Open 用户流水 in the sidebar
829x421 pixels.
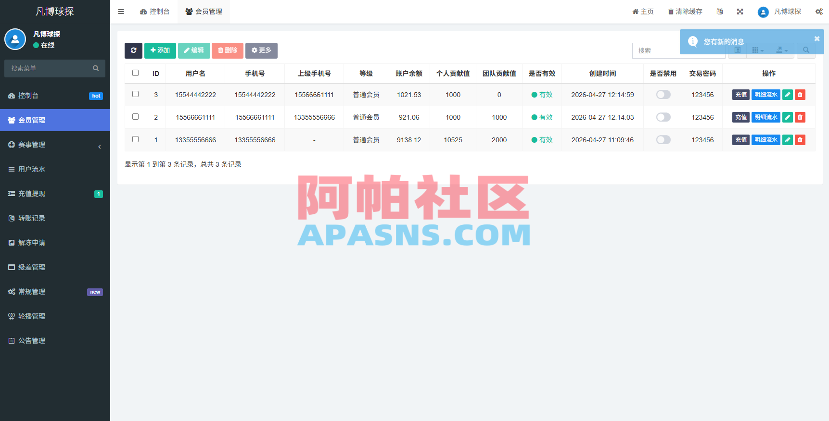click(x=55, y=169)
